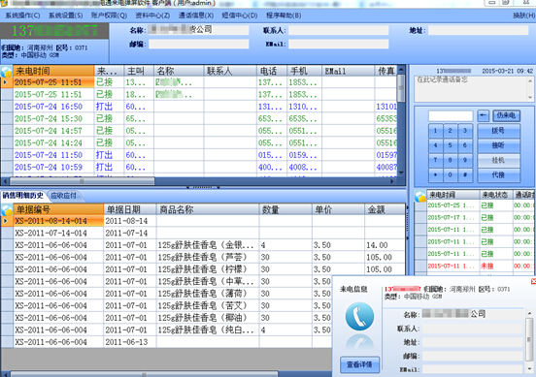The height and width of the screenshot is (377, 536).
Task: Click the star key on the dial pad
Action: pos(435,175)
